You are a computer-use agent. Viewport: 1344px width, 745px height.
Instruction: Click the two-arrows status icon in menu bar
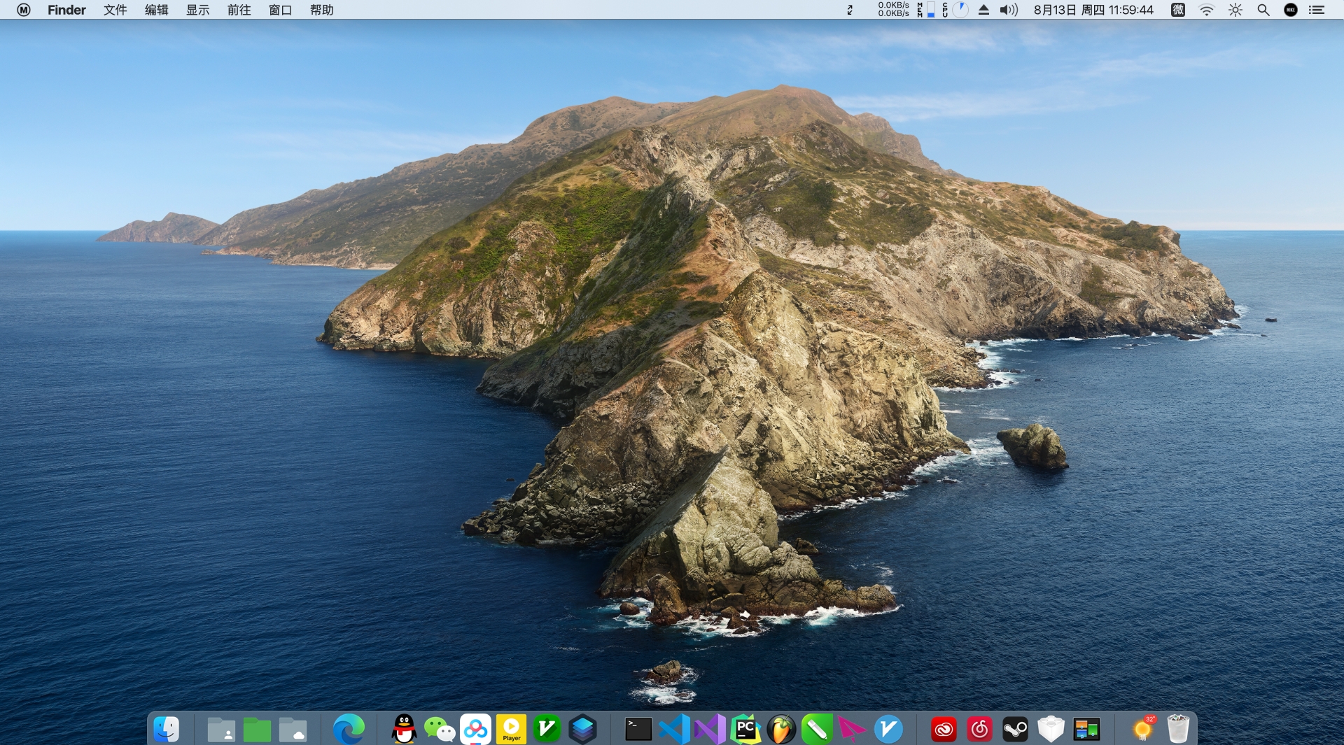(x=850, y=10)
